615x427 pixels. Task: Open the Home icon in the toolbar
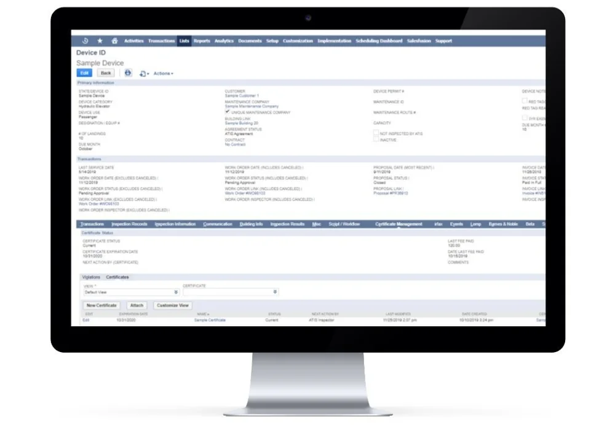point(114,41)
